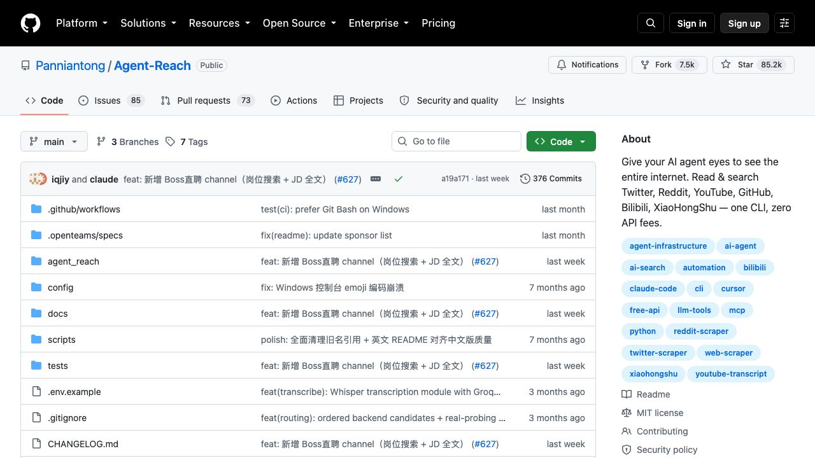Screen dimensions: 815x458
Task: Open the appearance settings icon beside Sign up
Action: 784,23
